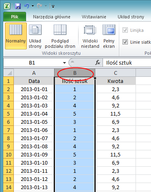Select cell with date 2013-01-09
Viewport: 151px width, 192px height.
click(34, 154)
